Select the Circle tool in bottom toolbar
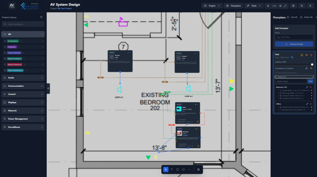Image resolution: width=317 pixels, height=177 pixels. pos(183,170)
